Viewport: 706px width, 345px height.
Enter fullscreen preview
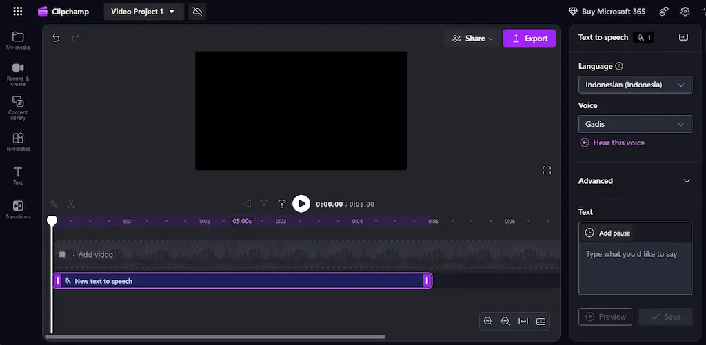point(547,170)
